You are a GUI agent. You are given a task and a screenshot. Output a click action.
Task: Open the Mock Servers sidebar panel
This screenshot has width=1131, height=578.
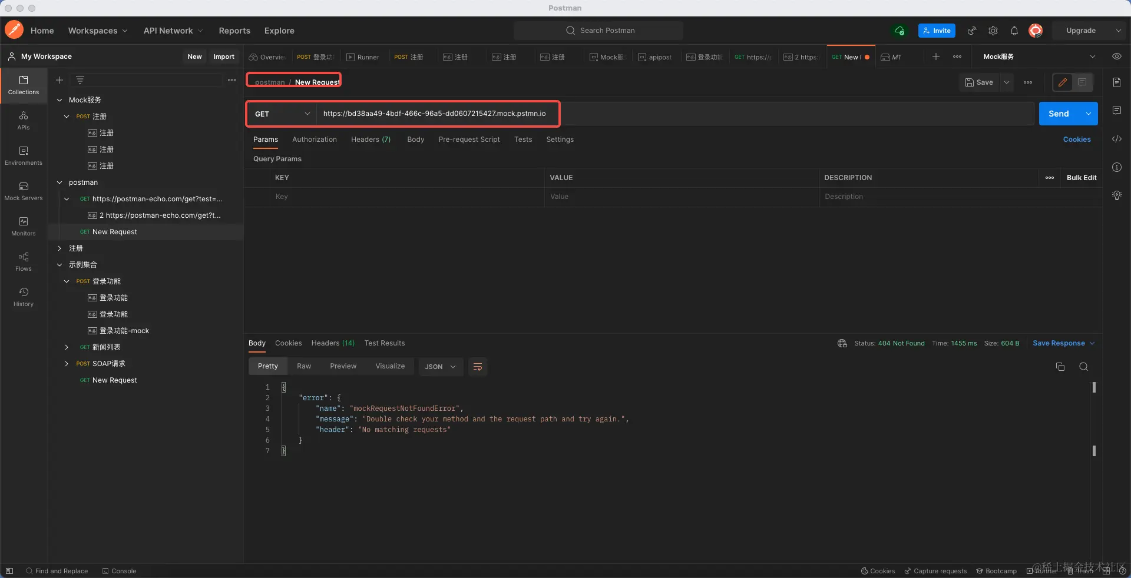coord(24,191)
